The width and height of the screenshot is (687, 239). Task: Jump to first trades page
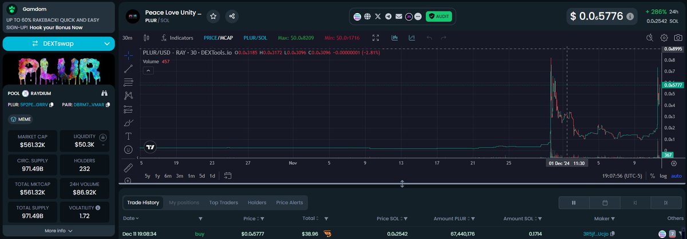635,202
